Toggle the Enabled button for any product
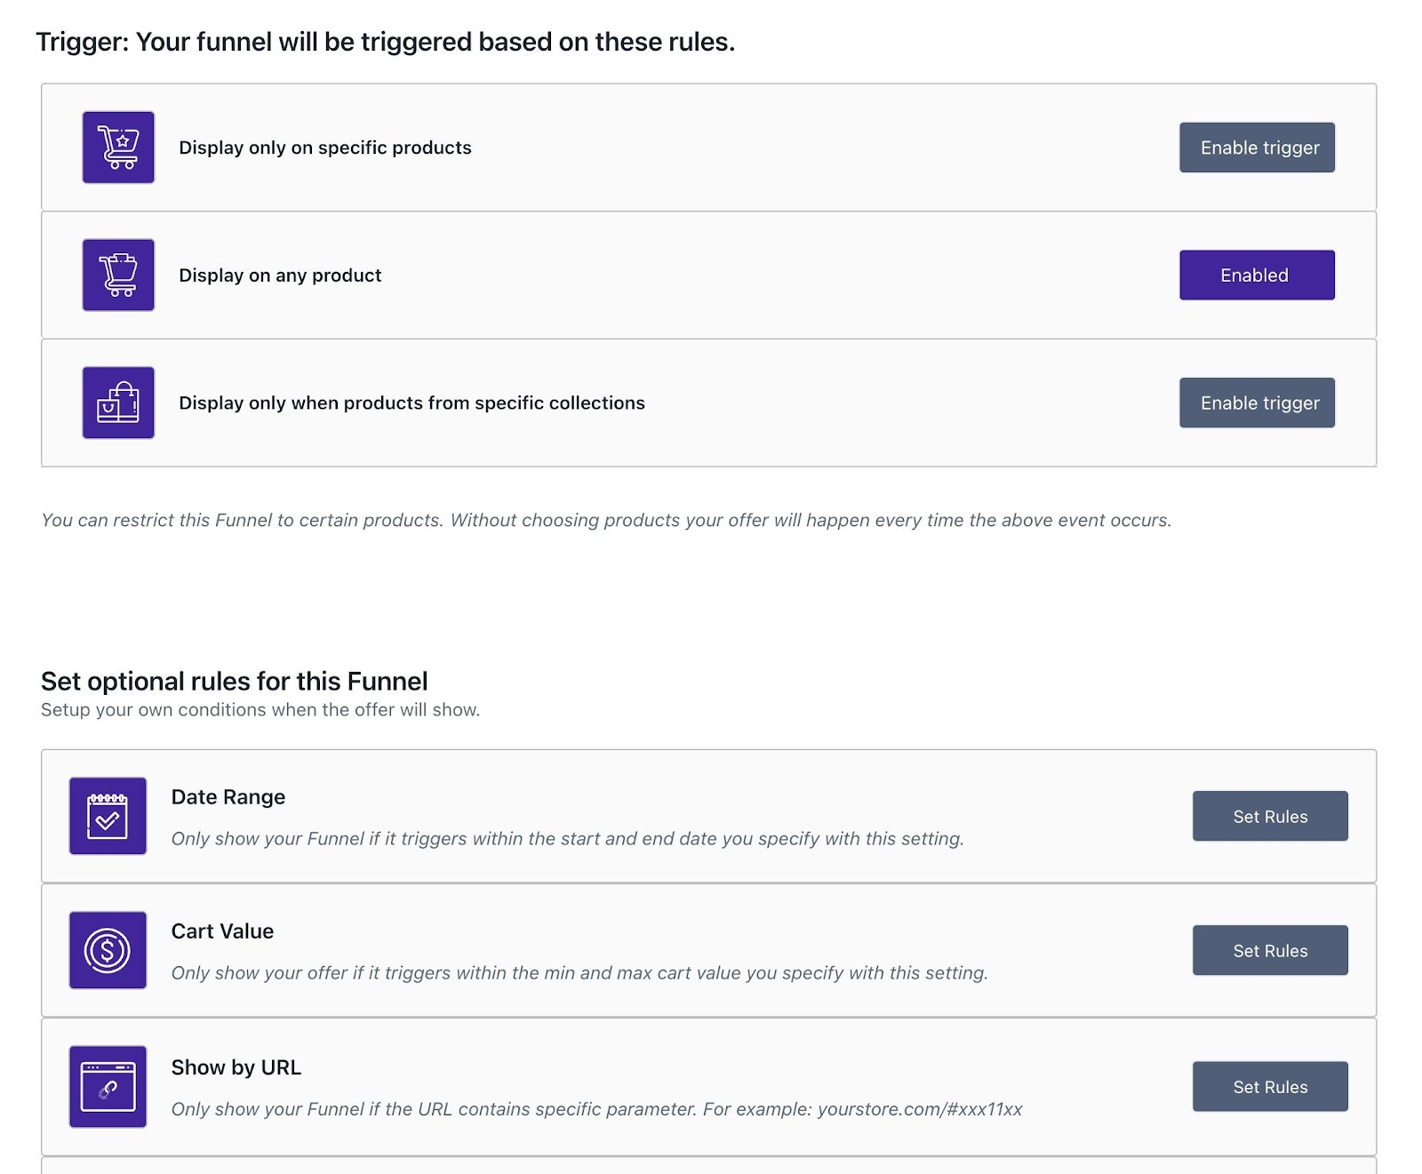This screenshot has height=1174, width=1422. coord(1257,276)
